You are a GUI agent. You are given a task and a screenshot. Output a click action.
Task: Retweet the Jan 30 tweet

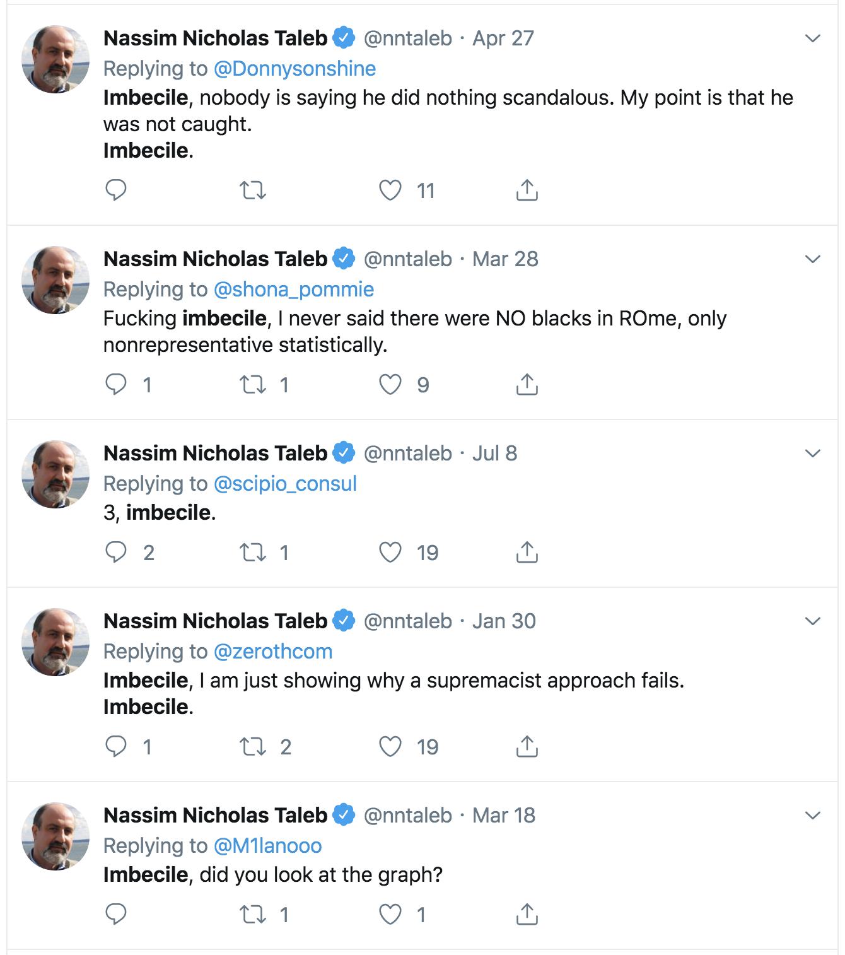tap(253, 746)
